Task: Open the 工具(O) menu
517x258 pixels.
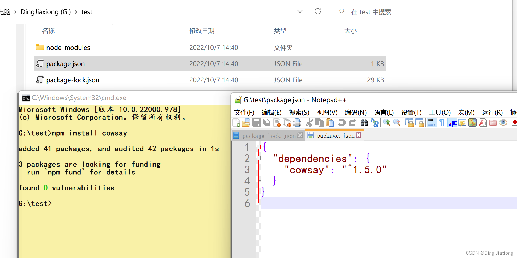Action: pos(440,113)
